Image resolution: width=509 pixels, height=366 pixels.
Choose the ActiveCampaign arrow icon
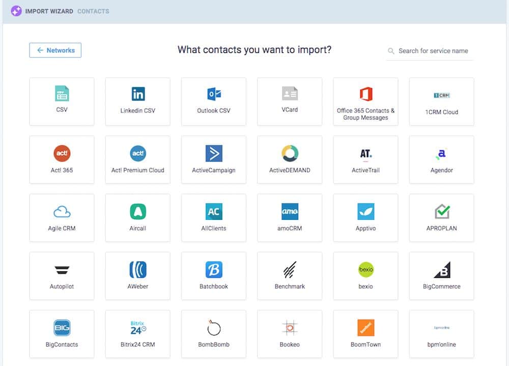point(214,153)
